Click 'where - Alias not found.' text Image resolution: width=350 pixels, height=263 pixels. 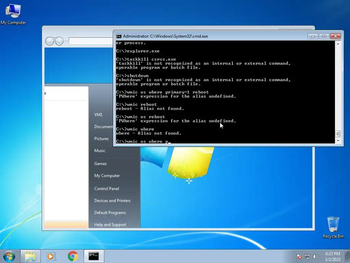[149, 133]
